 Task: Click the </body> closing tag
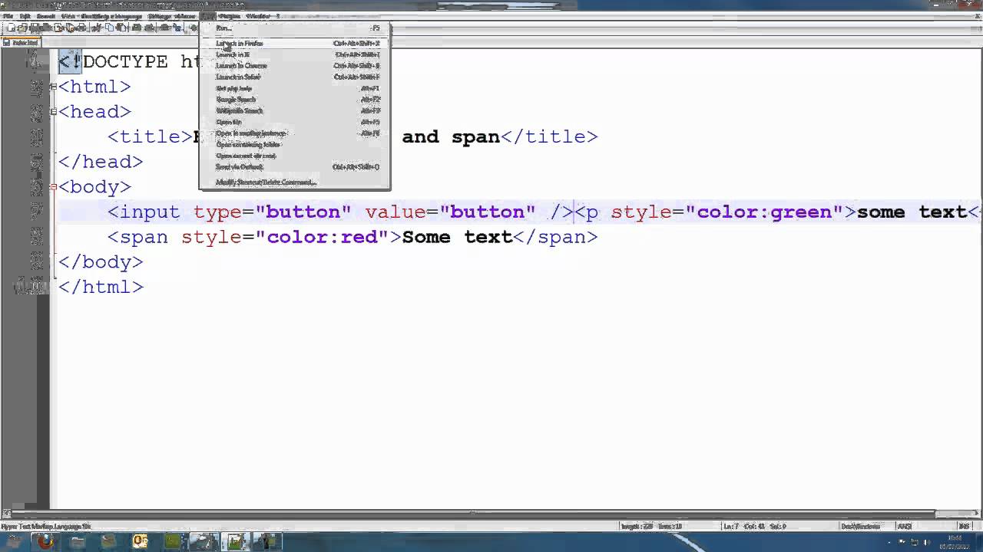tap(101, 262)
